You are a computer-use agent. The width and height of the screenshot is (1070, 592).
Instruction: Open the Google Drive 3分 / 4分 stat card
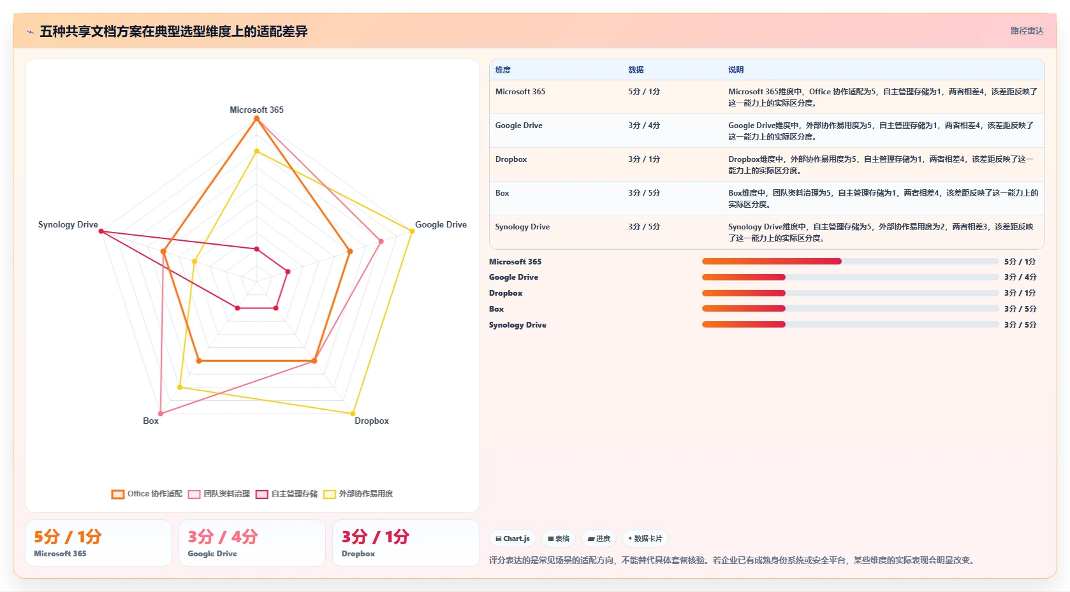[x=252, y=543]
